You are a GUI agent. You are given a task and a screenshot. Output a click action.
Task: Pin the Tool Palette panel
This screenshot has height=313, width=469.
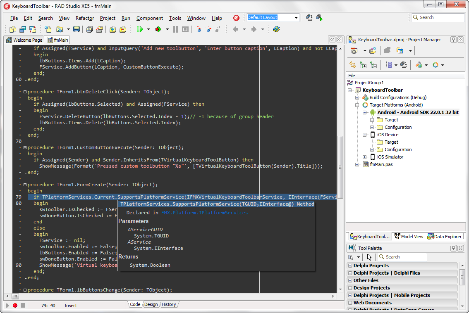[x=454, y=248]
